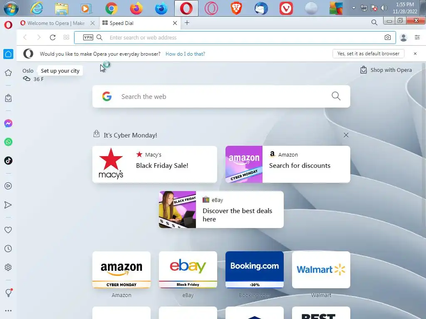Open Shopping bag panel in sidebar
The width and height of the screenshot is (426, 319).
[x=8, y=98]
